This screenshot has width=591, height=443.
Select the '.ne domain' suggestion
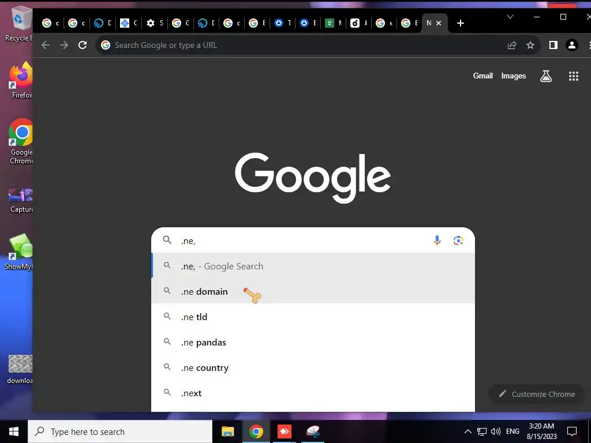313,291
